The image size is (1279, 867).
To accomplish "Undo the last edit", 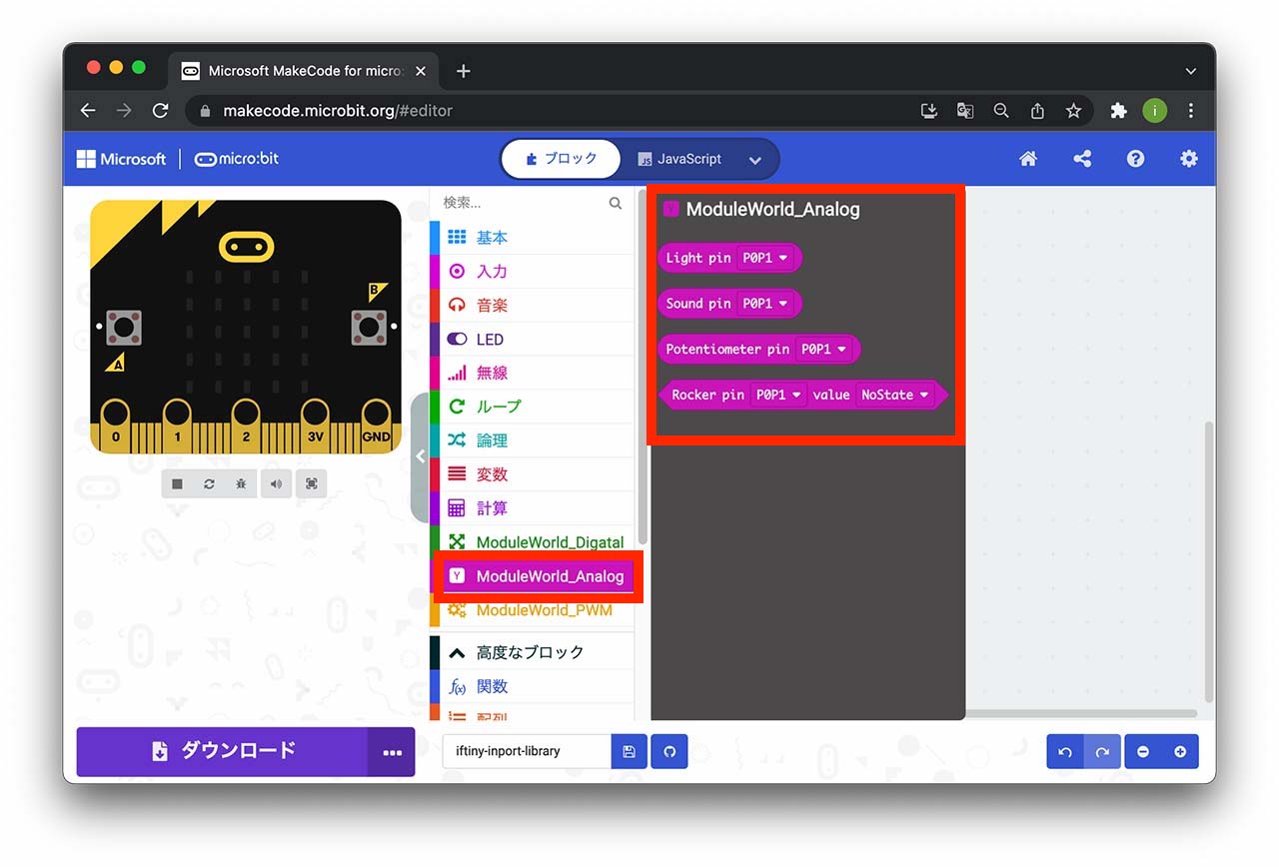I will pos(1064,751).
